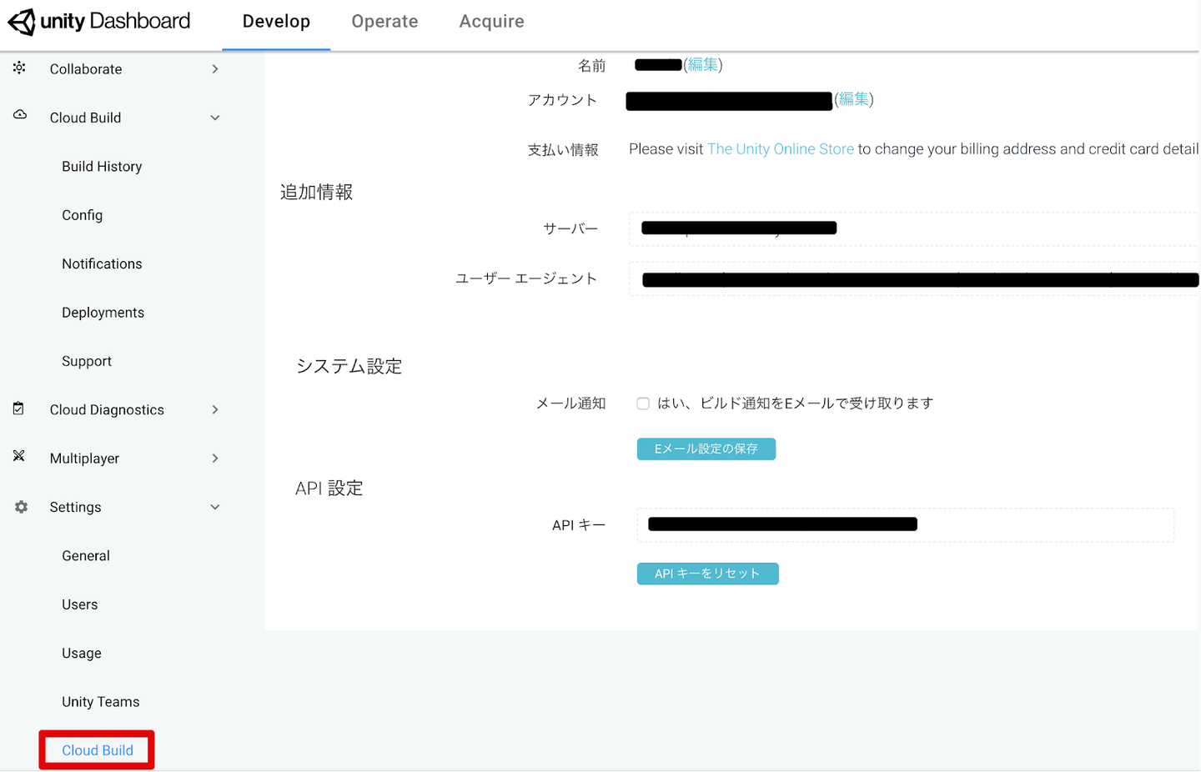The height and width of the screenshot is (772, 1201).
Task: Collapse the Settings section chevron
Action: click(x=215, y=508)
